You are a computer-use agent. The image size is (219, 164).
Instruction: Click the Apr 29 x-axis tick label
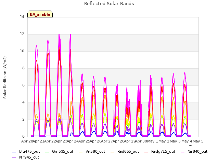(130, 141)
